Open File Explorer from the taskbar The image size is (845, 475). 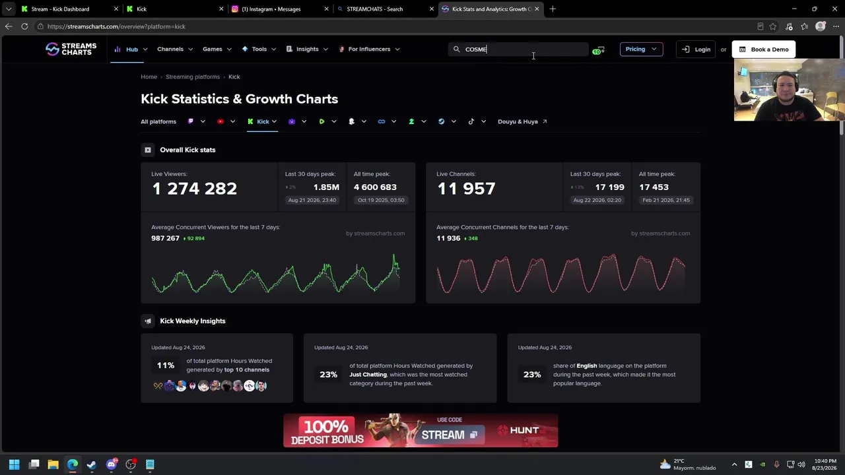click(53, 464)
